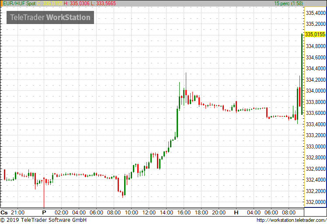Click the EUR/HUF Spot title label

point(19,3)
